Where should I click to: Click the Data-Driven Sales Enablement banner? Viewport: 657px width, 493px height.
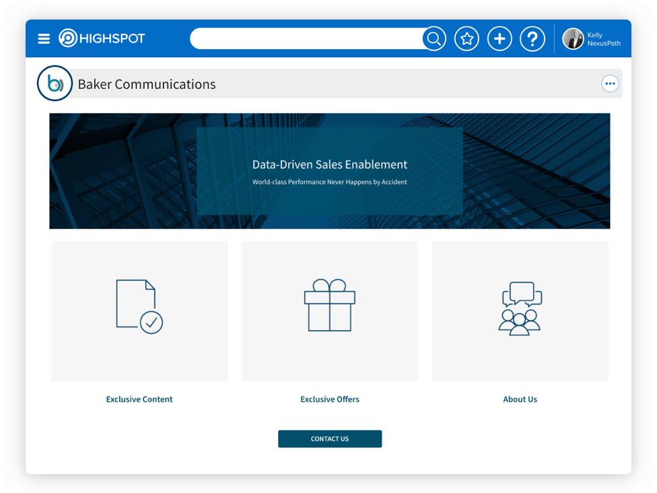330,171
